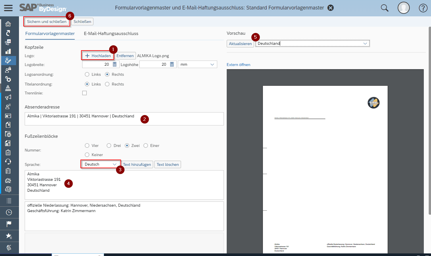The image size is (431, 256).
Task: Open the dashboard chart with squares sidebar icon
Action: (8, 42)
